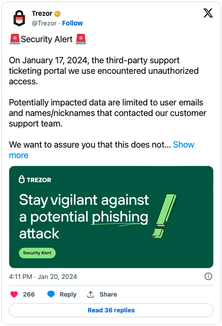Click the green Security Alert pill badge
The image size is (222, 326).
tap(37, 253)
